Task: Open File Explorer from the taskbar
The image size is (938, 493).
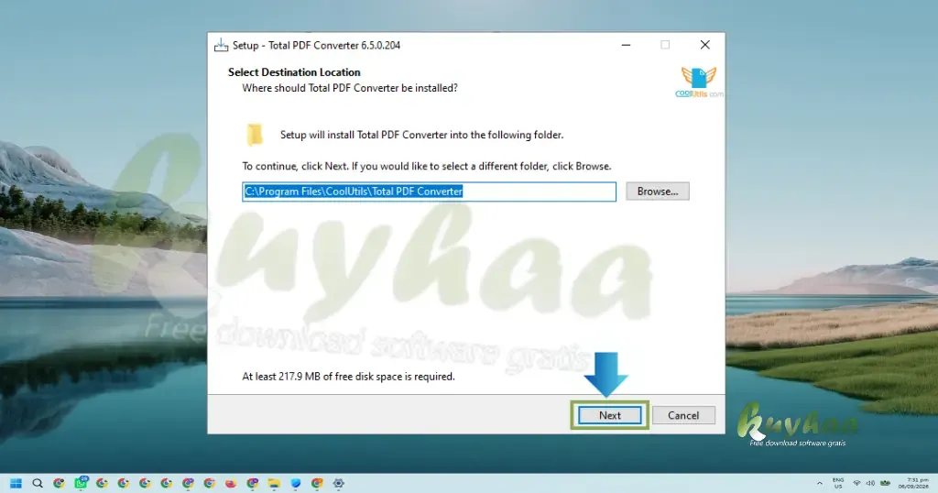Action: pos(274,483)
